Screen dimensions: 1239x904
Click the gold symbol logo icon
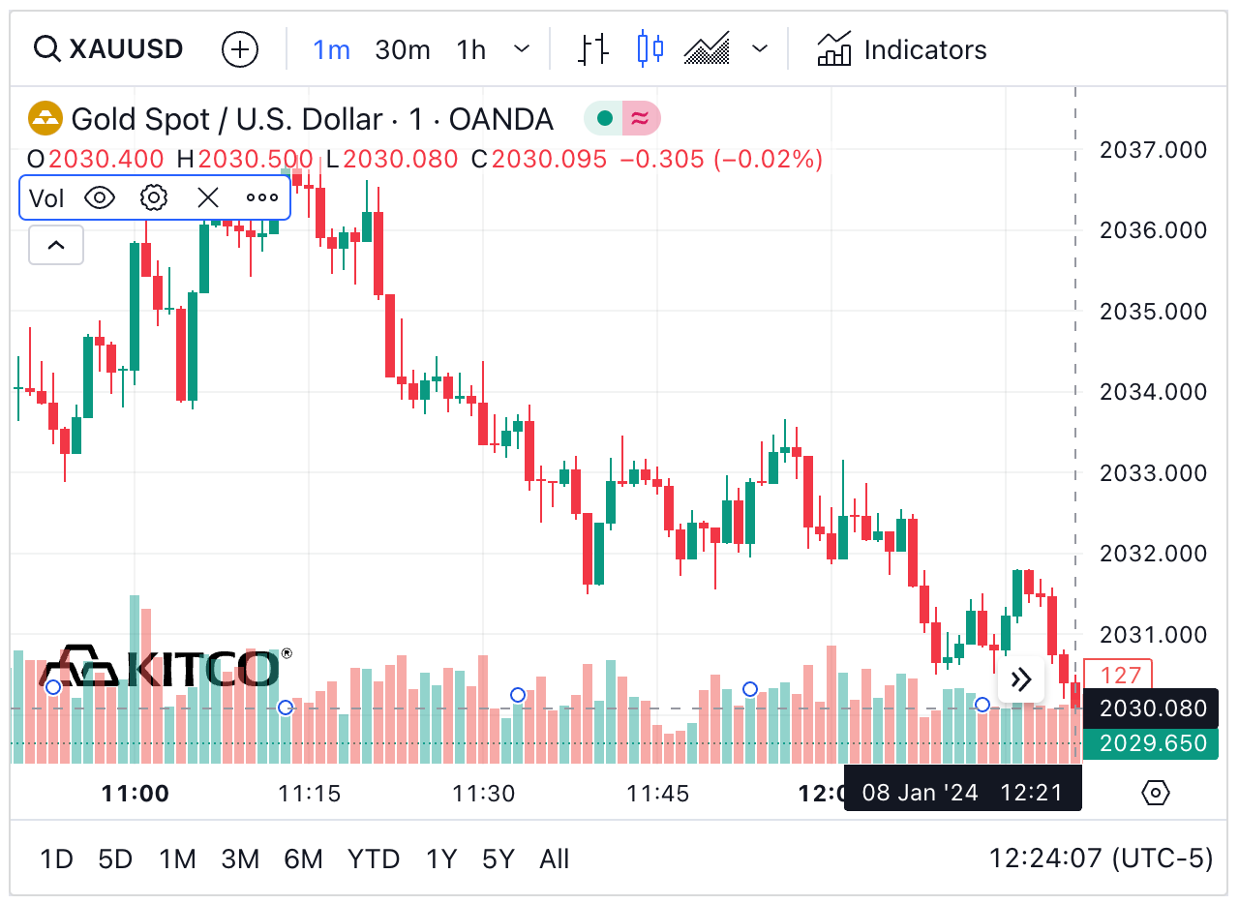pyautogui.click(x=45, y=119)
